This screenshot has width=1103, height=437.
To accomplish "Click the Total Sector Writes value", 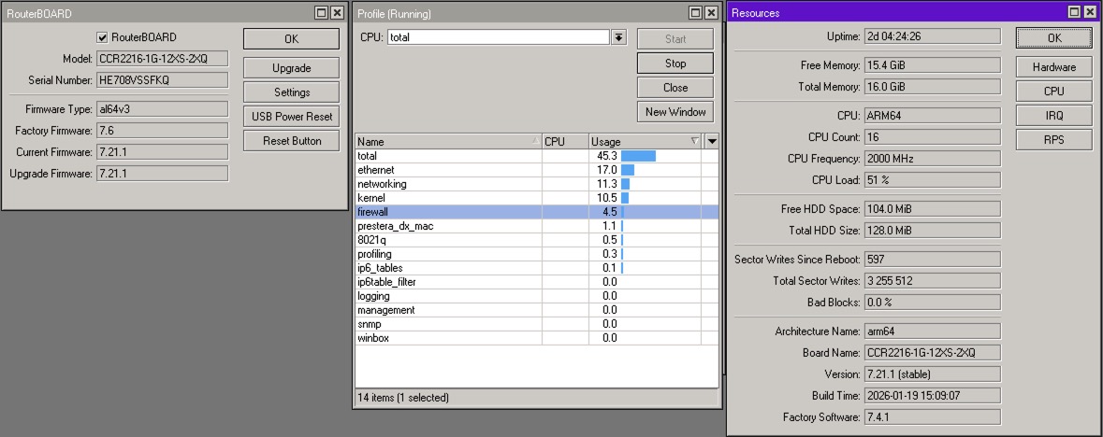I will click(x=932, y=281).
